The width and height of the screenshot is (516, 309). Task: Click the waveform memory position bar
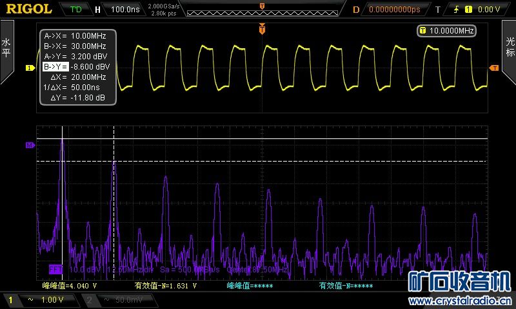tap(261, 8)
